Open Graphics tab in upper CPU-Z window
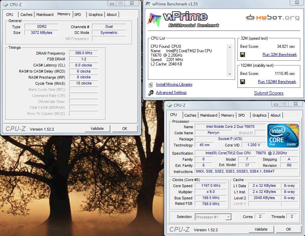Image resolution: width=305 pixels, height=236 pixels. (x=96, y=15)
